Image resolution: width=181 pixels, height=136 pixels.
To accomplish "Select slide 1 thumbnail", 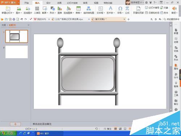I will pos(17,36).
